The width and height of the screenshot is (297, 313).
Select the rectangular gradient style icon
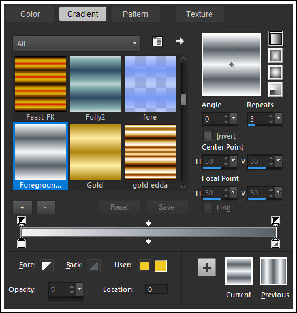pos(275,56)
